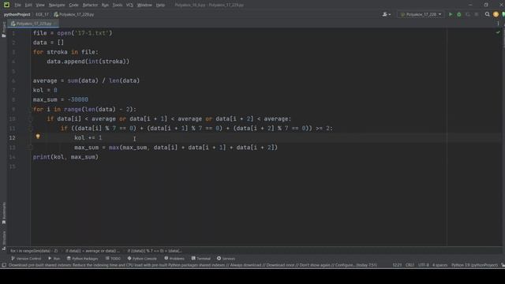The image size is (505, 284).
Task: Click the 'average = sum(data) / len(data)' line
Action: 86,80
